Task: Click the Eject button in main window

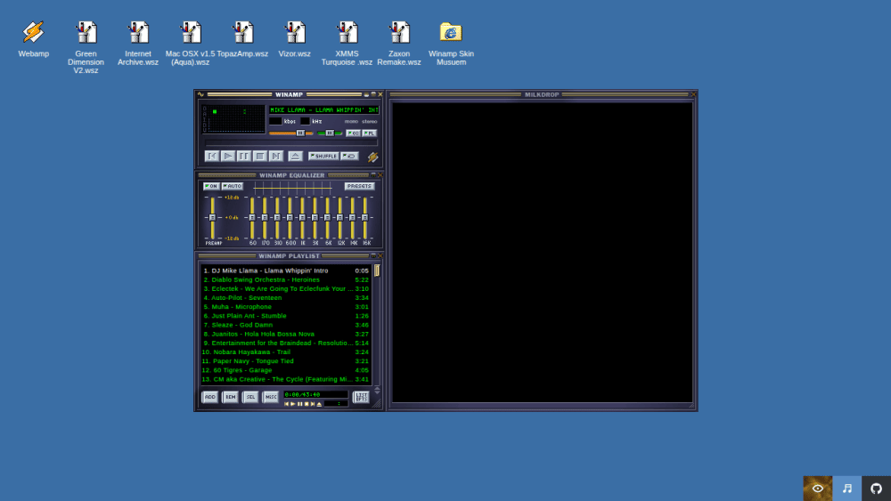Action: (295, 156)
